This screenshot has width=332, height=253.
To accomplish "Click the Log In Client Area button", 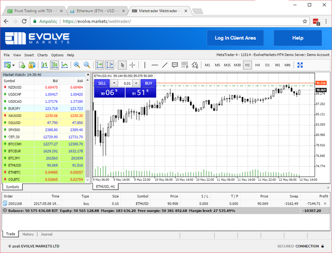I will tap(235, 38).
